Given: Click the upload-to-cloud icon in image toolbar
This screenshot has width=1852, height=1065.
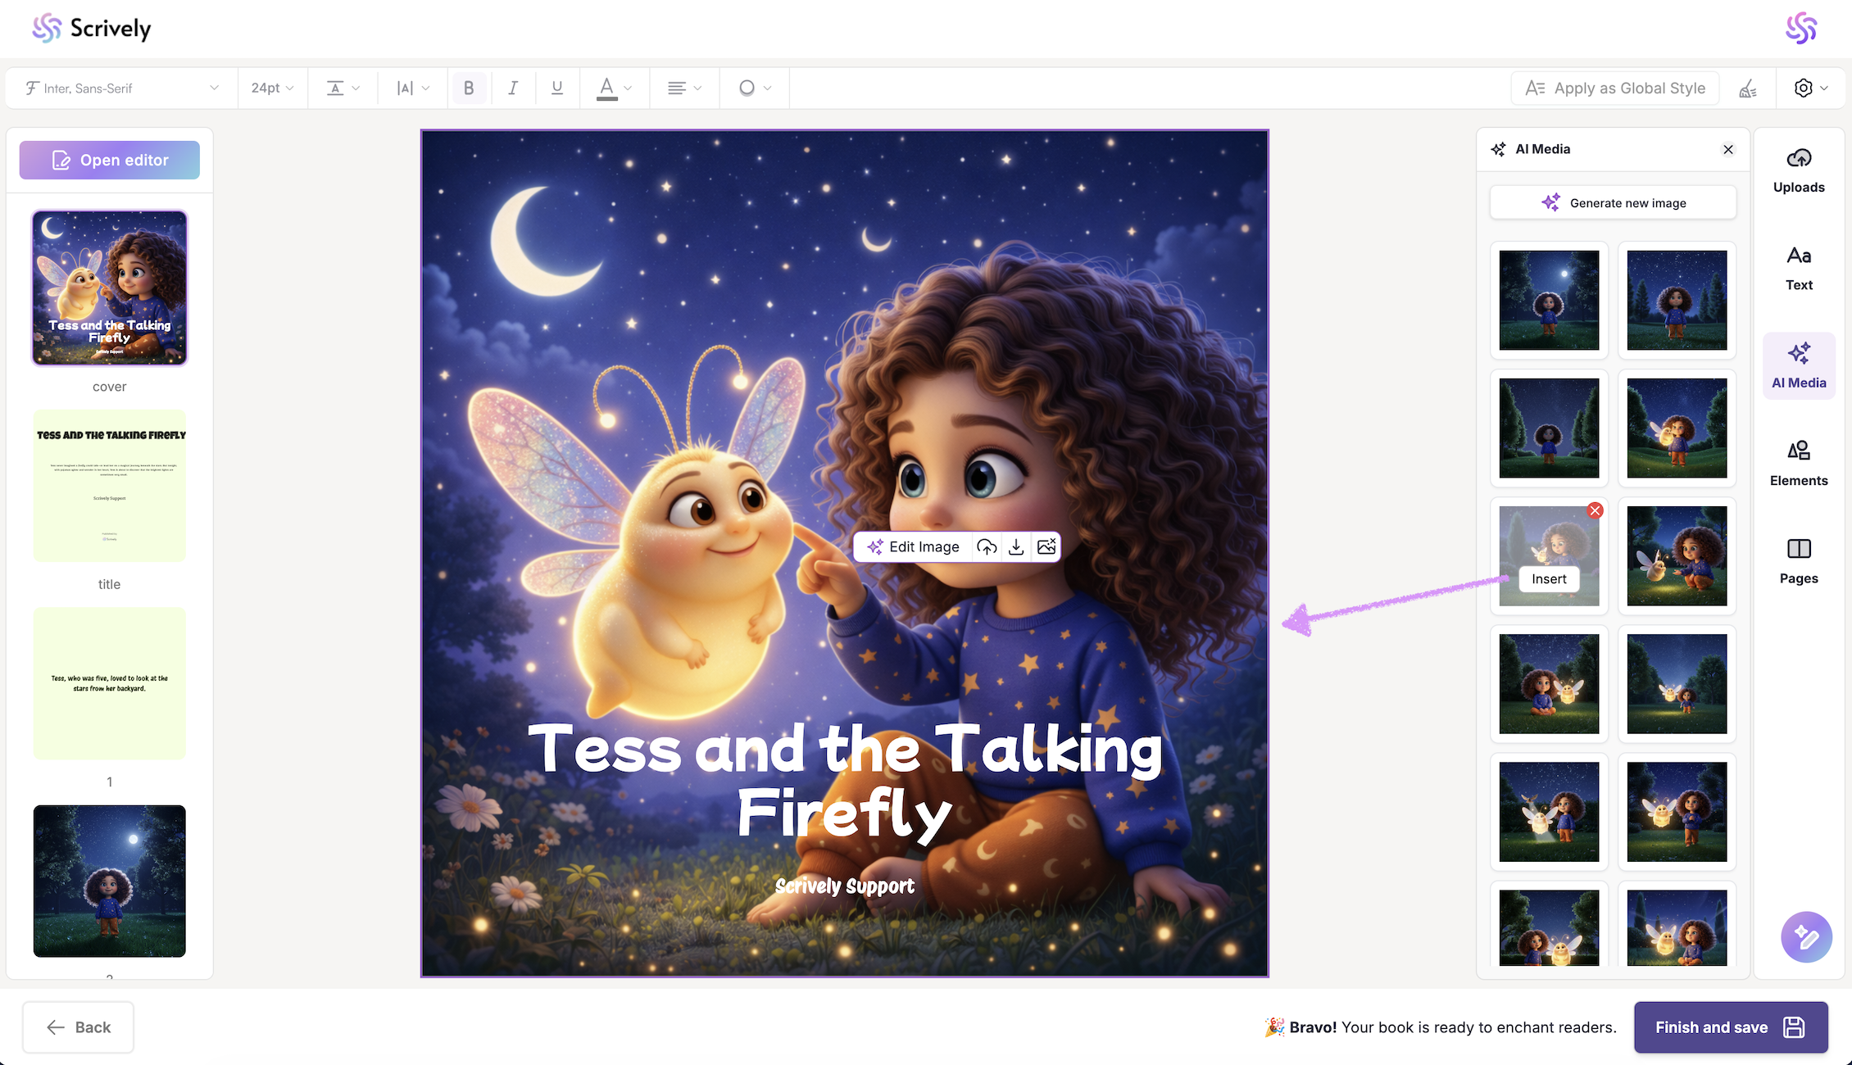Looking at the screenshot, I should coord(987,547).
